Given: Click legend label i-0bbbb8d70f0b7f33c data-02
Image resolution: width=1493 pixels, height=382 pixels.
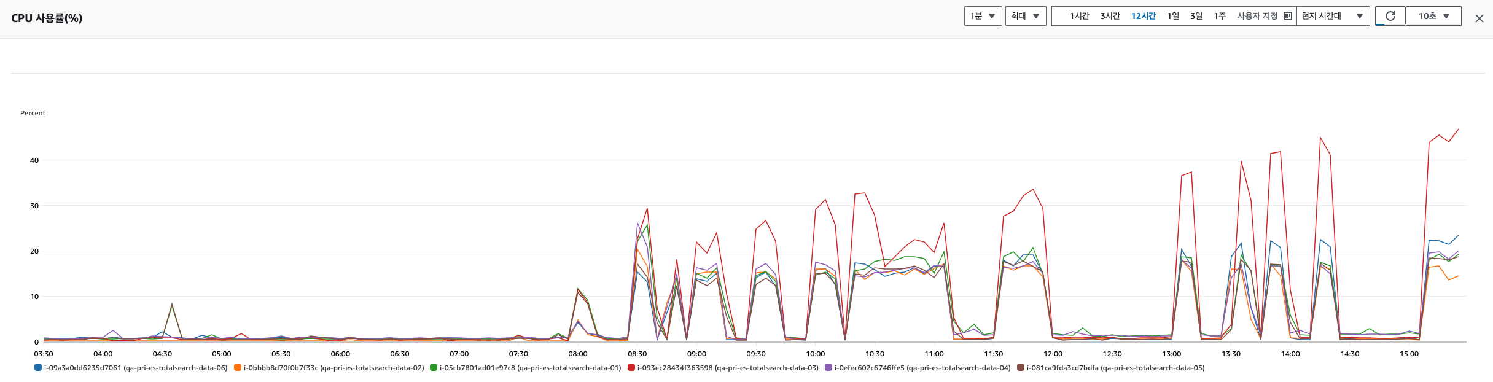Looking at the screenshot, I should (x=334, y=368).
